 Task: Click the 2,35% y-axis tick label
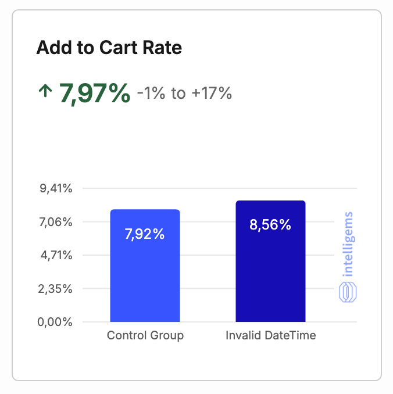pyautogui.click(x=56, y=288)
